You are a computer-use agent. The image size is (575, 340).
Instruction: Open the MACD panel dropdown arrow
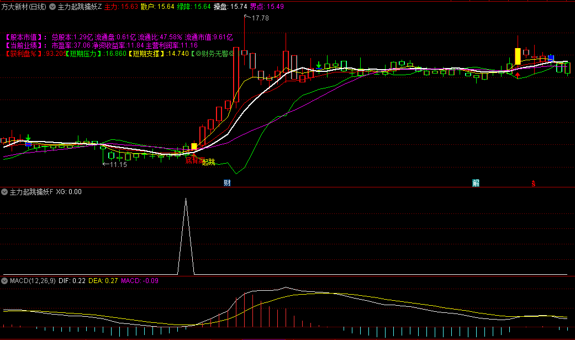[x=5, y=281]
